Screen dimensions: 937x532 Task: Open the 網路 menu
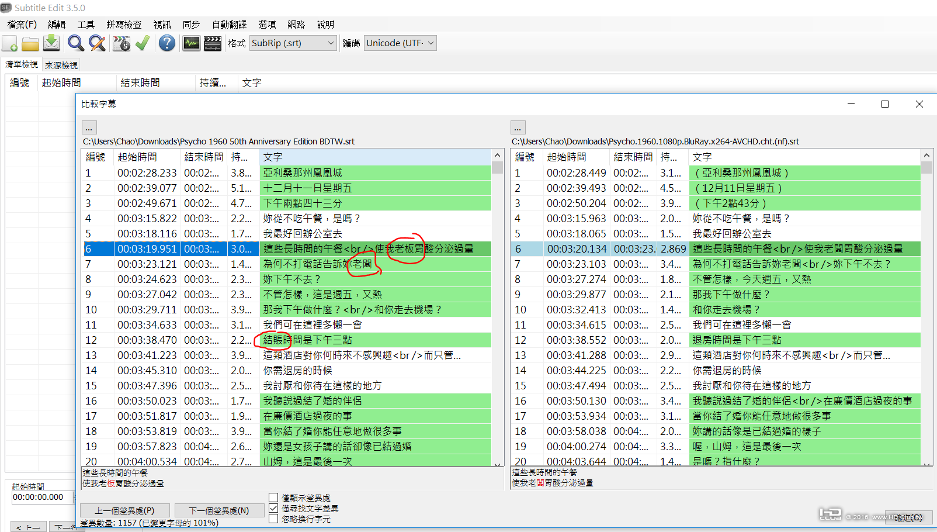click(296, 25)
